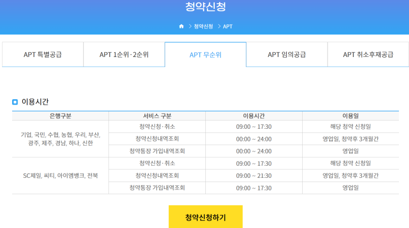409x228 pixels.
Task: Switch to APT 특별공급 tab
Action: click(x=43, y=54)
